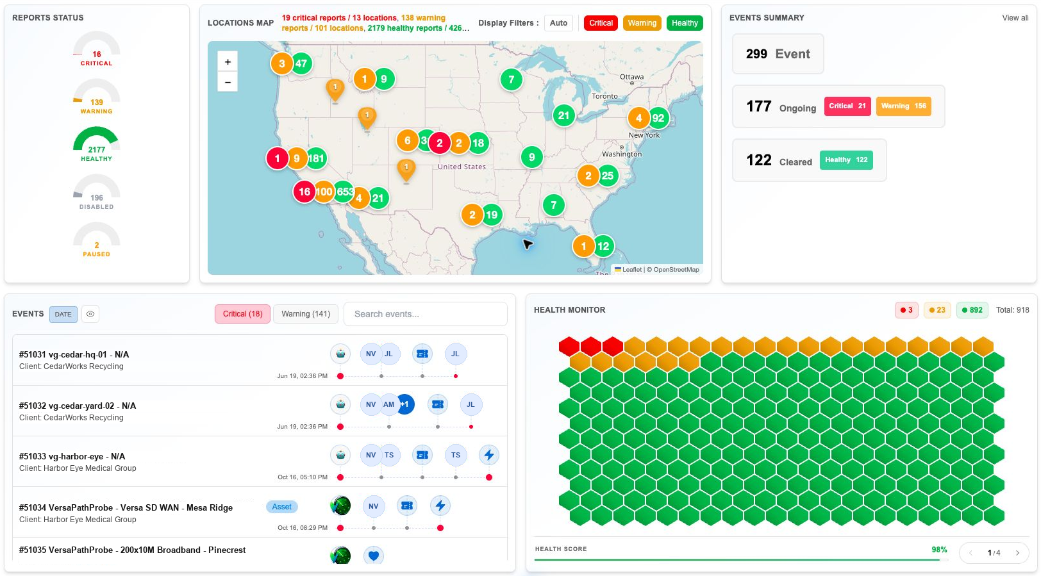This screenshot has height=576, width=1041.
Task: Toggle the Healthy display filter
Action: [685, 23]
